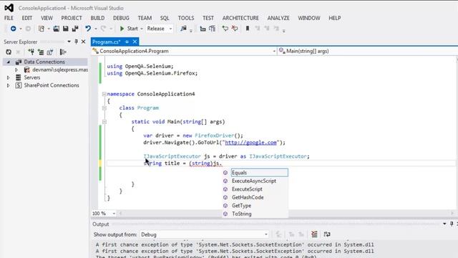This screenshot has width=458, height=258.
Task: Open the EDIT menu
Action: click(x=27, y=18)
